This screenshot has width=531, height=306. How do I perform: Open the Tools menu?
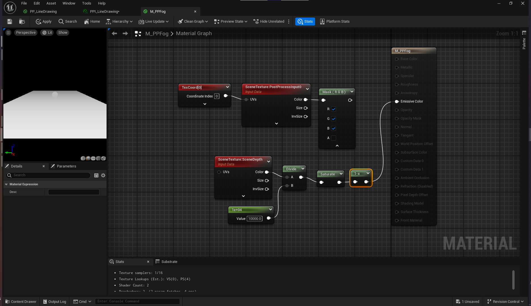point(87,3)
